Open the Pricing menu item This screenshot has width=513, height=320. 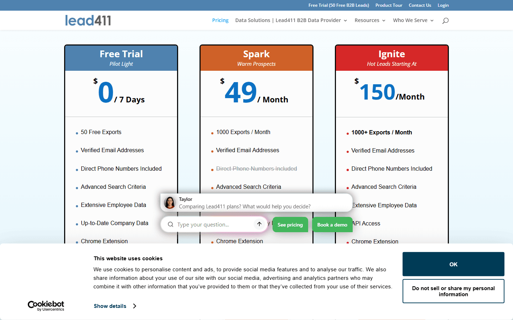(x=220, y=20)
